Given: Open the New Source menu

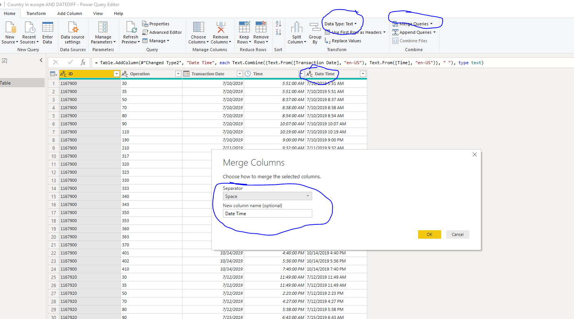Looking at the screenshot, I should (10, 33).
